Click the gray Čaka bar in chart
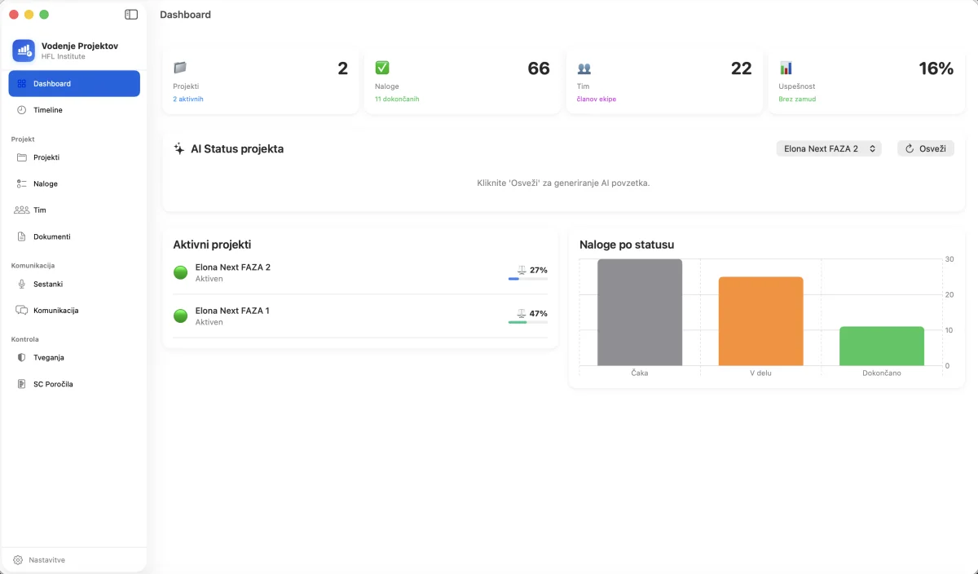 click(x=640, y=312)
